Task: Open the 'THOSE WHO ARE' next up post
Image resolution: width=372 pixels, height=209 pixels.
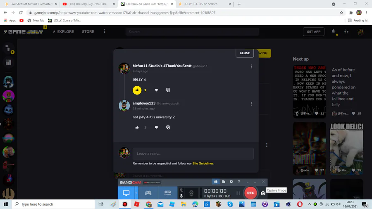Action: click(309, 91)
